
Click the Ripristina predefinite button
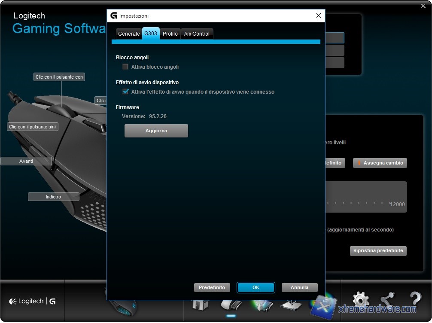(x=378, y=250)
